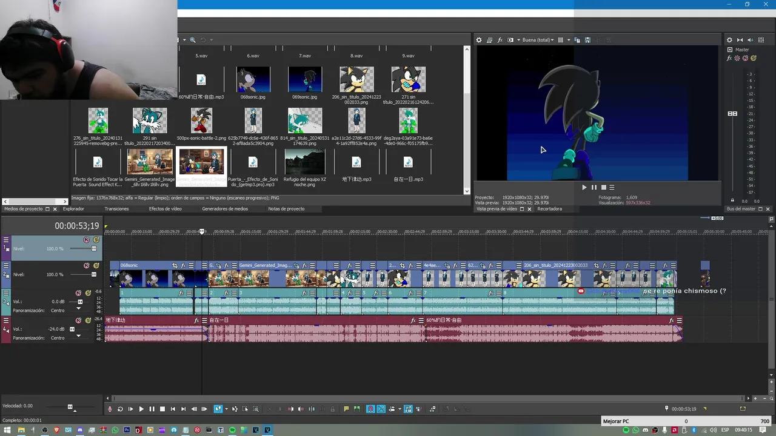The image size is (776, 436).
Task: Open the split screen view dropdown
Action: click(518, 40)
